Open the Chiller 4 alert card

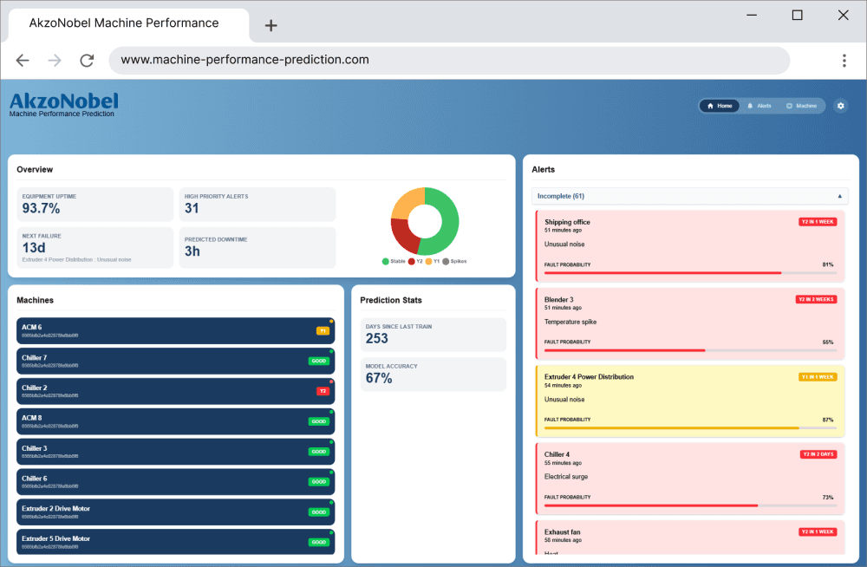[x=690, y=479]
